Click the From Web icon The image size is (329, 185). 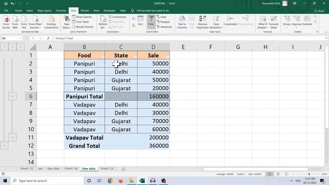[x=15, y=22]
